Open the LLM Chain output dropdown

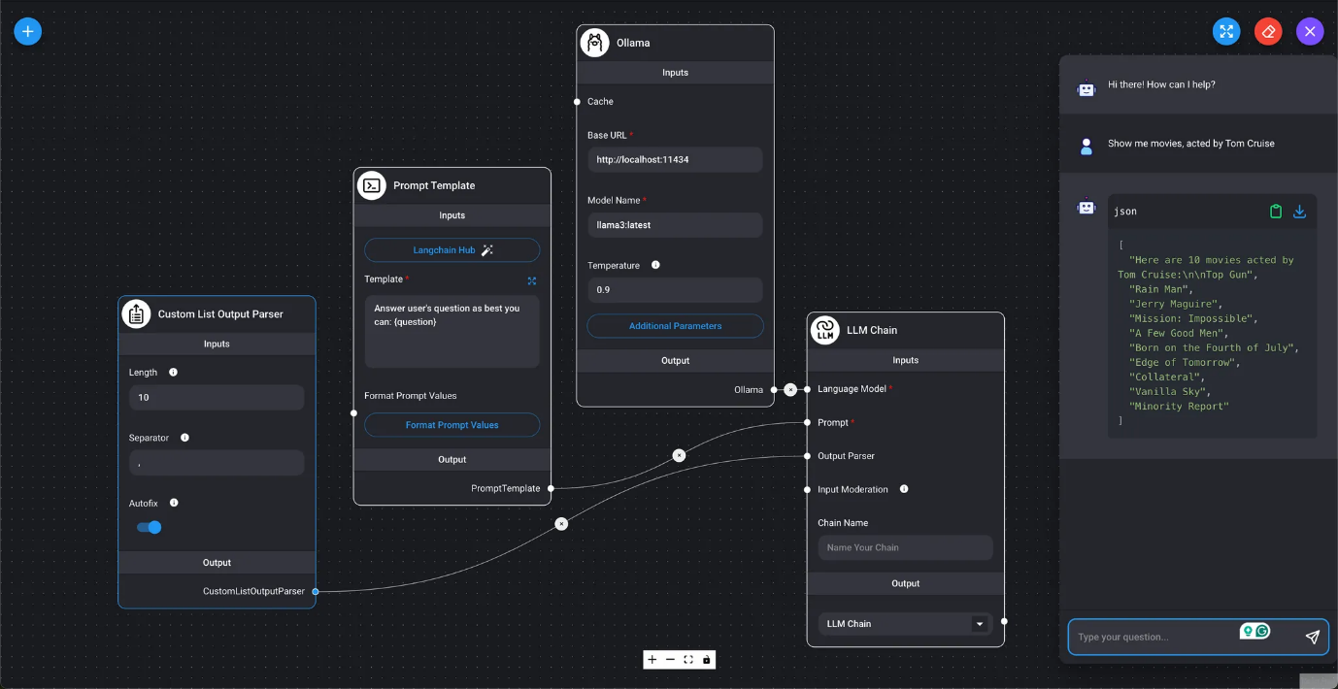(979, 624)
